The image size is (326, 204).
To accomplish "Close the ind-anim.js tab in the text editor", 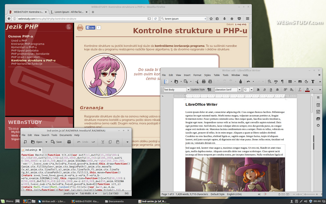I will pyautogui.click(x=40, y=150).
